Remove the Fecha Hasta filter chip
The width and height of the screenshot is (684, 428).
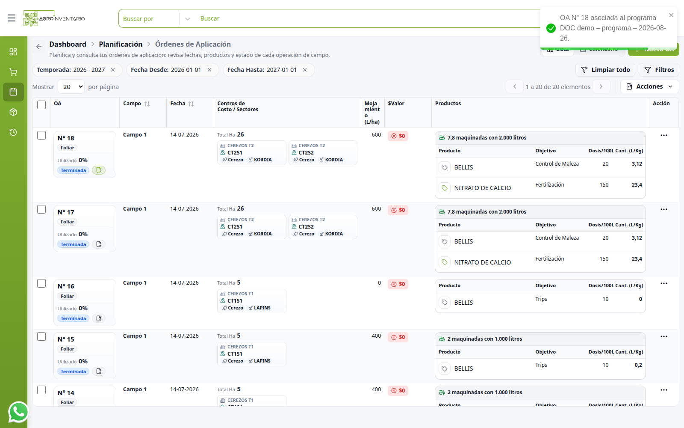pos(305,70)
